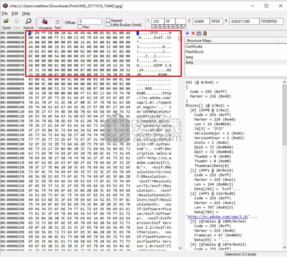This screenshot has width=287, height=257.
Task: Click address 00:00000000 in hex view
Action: tap(12, 33)
